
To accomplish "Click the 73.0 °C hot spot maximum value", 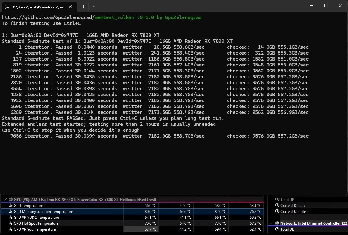I will point(220,223).
